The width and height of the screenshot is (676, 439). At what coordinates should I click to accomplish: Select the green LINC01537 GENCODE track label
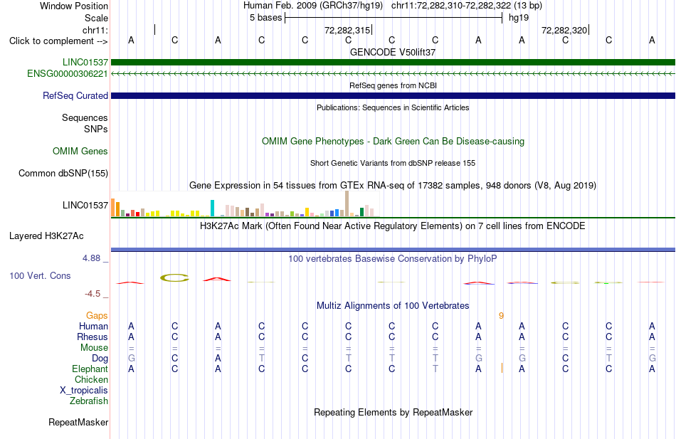[x=85, y=62]
